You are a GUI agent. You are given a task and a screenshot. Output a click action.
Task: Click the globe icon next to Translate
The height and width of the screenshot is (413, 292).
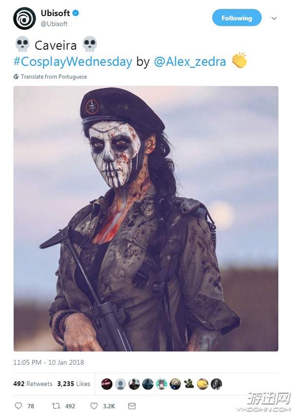(16, 77)
